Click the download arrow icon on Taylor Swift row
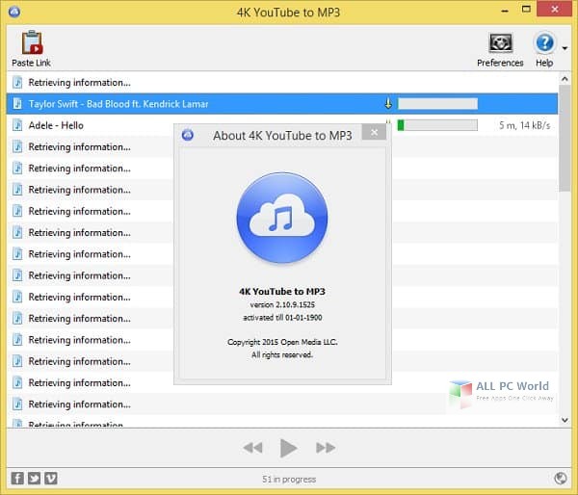This screenshot has width=578, height=495. [388, 104]
